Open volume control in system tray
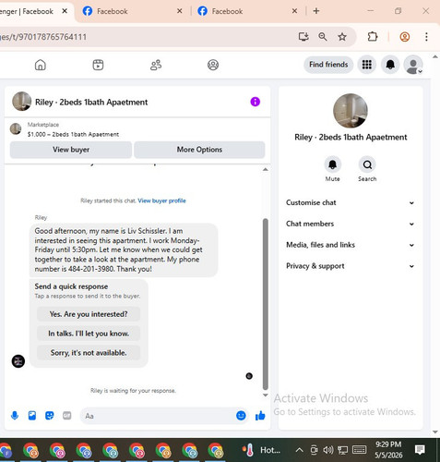This screenshot has width=440, height=462. pos(328,450)
